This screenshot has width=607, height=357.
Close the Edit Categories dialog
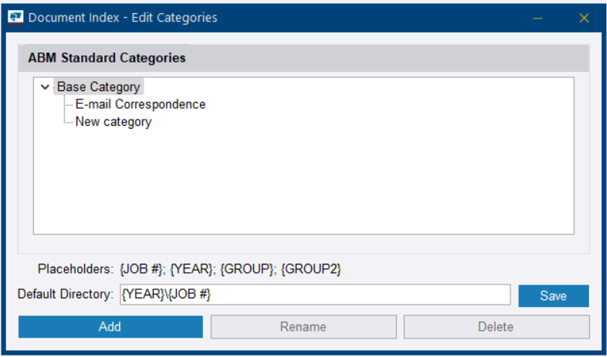click(x=584, y=18)
